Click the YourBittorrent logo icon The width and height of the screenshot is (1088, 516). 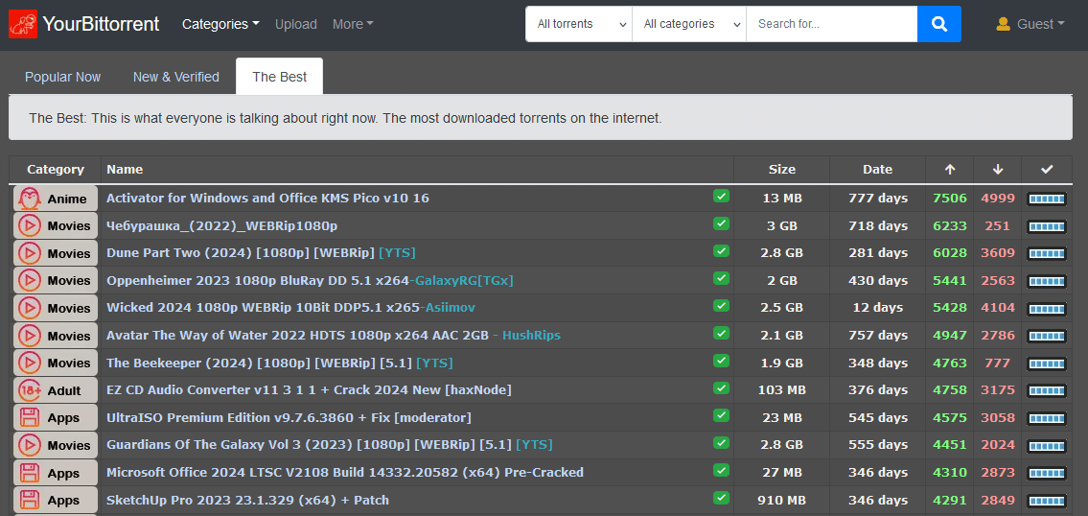(x=23, y=24)
